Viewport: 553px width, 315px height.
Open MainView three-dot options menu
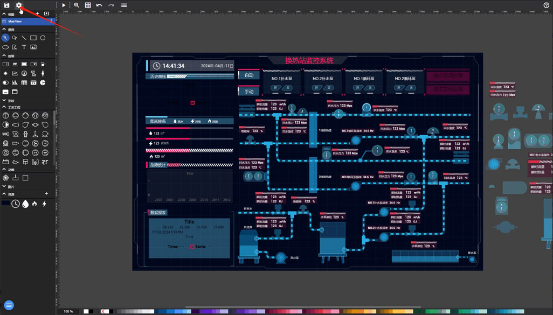click(x=52, y=22)
